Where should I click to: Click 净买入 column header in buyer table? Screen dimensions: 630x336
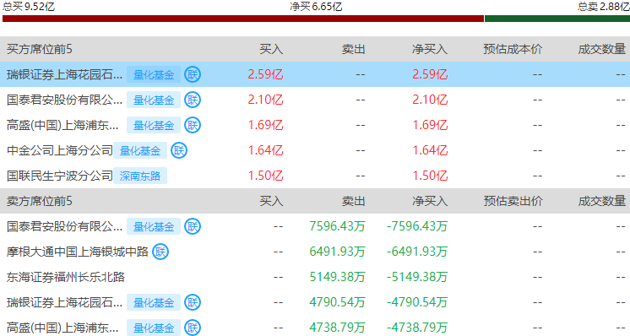pos(430,49)
